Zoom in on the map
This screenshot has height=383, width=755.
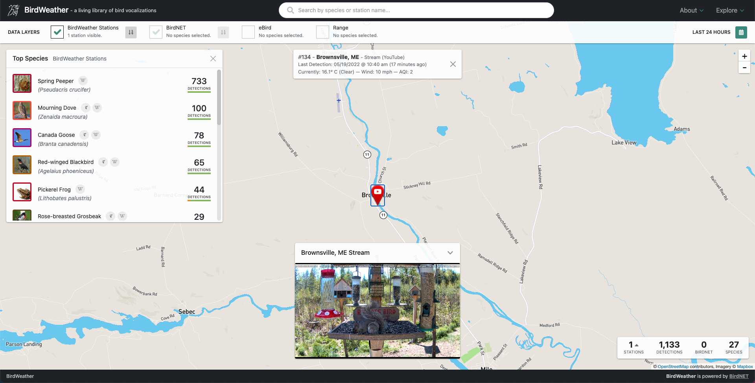pyautogui.click(x=744, y=56)
